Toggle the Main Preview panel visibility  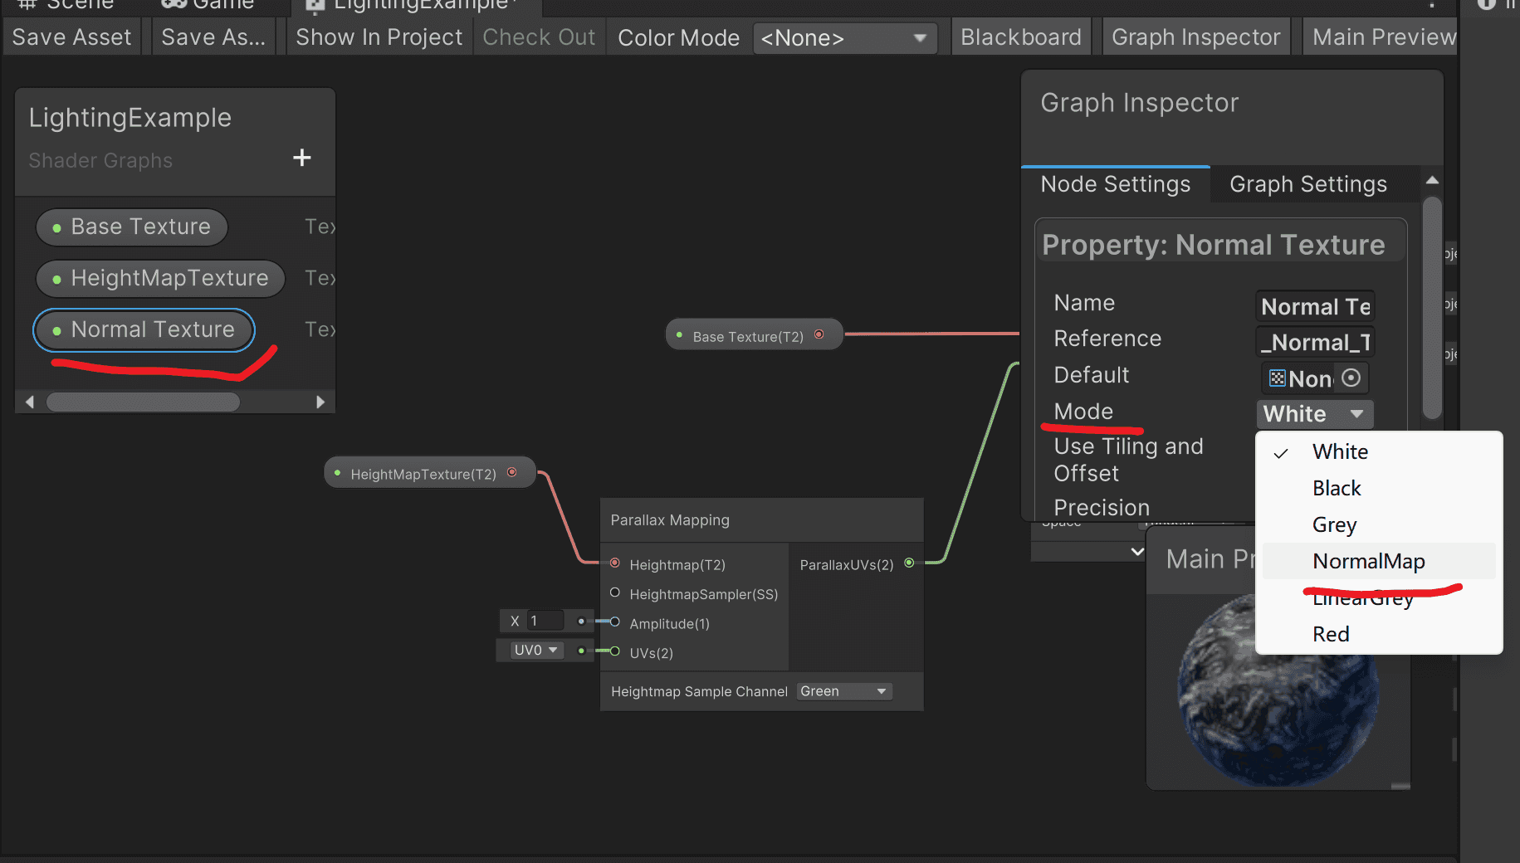pos(1381,37)
